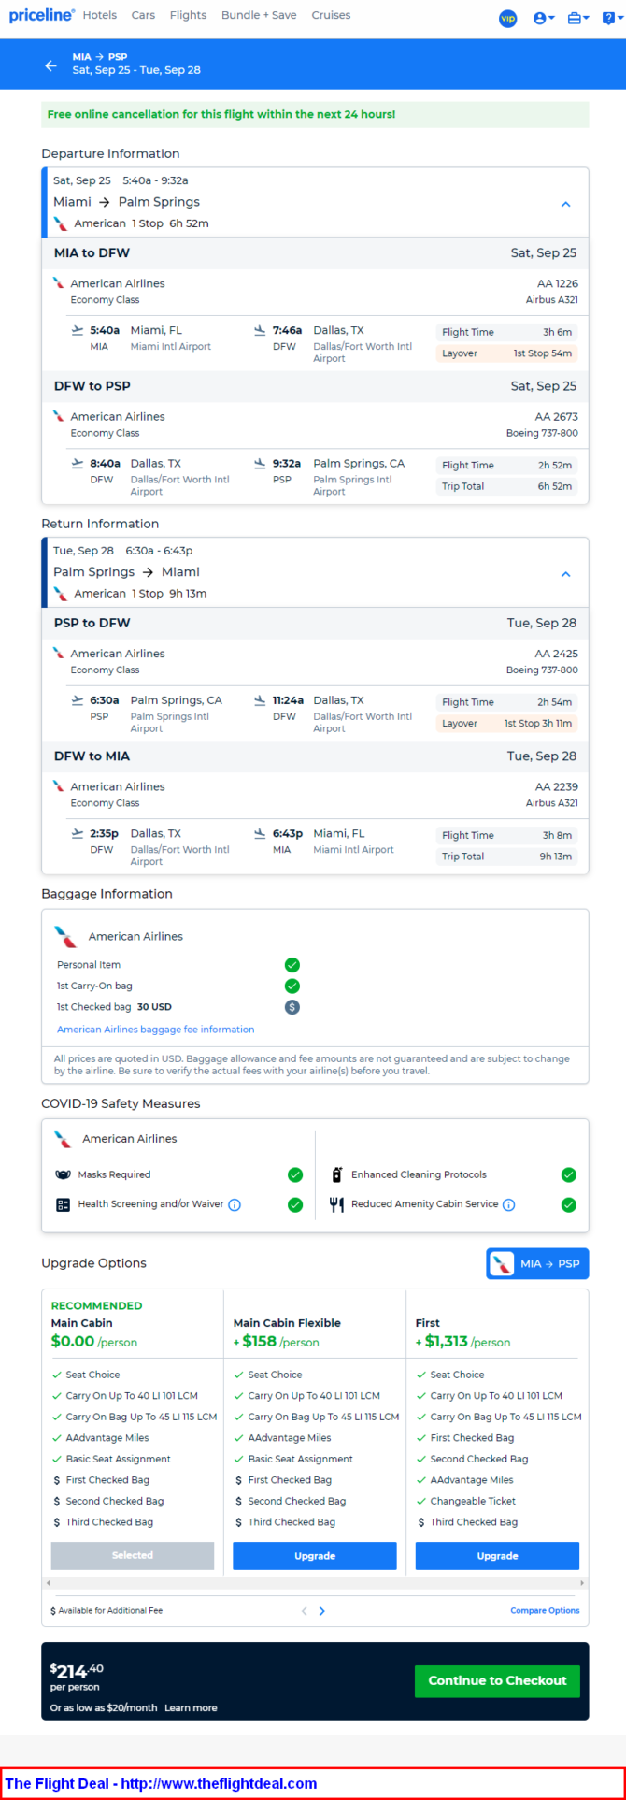The width and height of the screenshot is (626, 1800).
Task: Click the 1st Carry-On bag green check
Action: [292, 986]
